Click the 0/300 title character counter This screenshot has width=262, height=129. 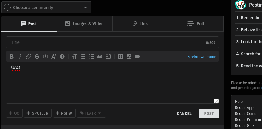[211, 43]
